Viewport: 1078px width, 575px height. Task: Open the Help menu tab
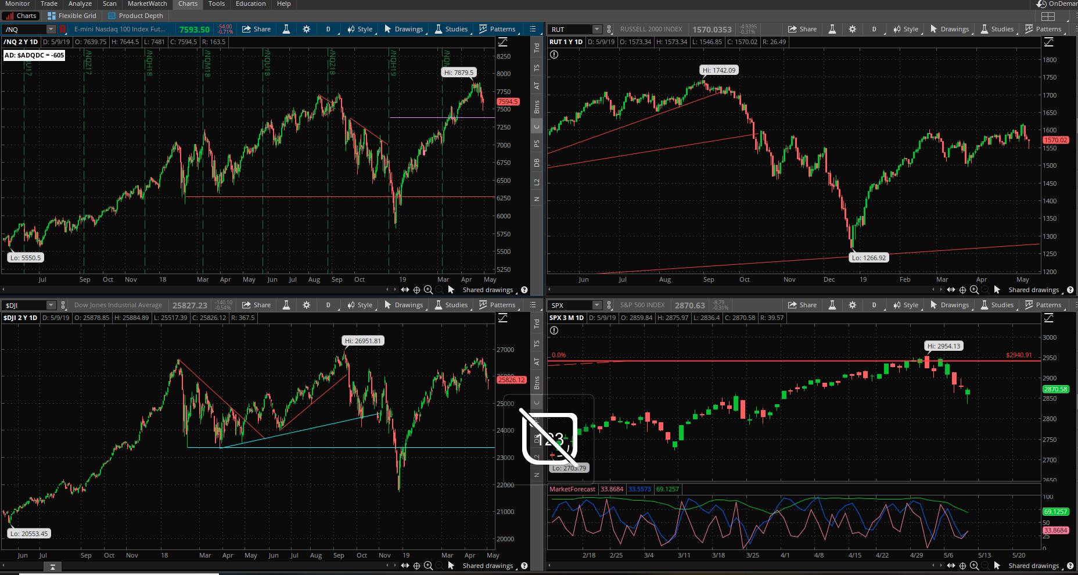pyautogui.click(x=283, y=3)
